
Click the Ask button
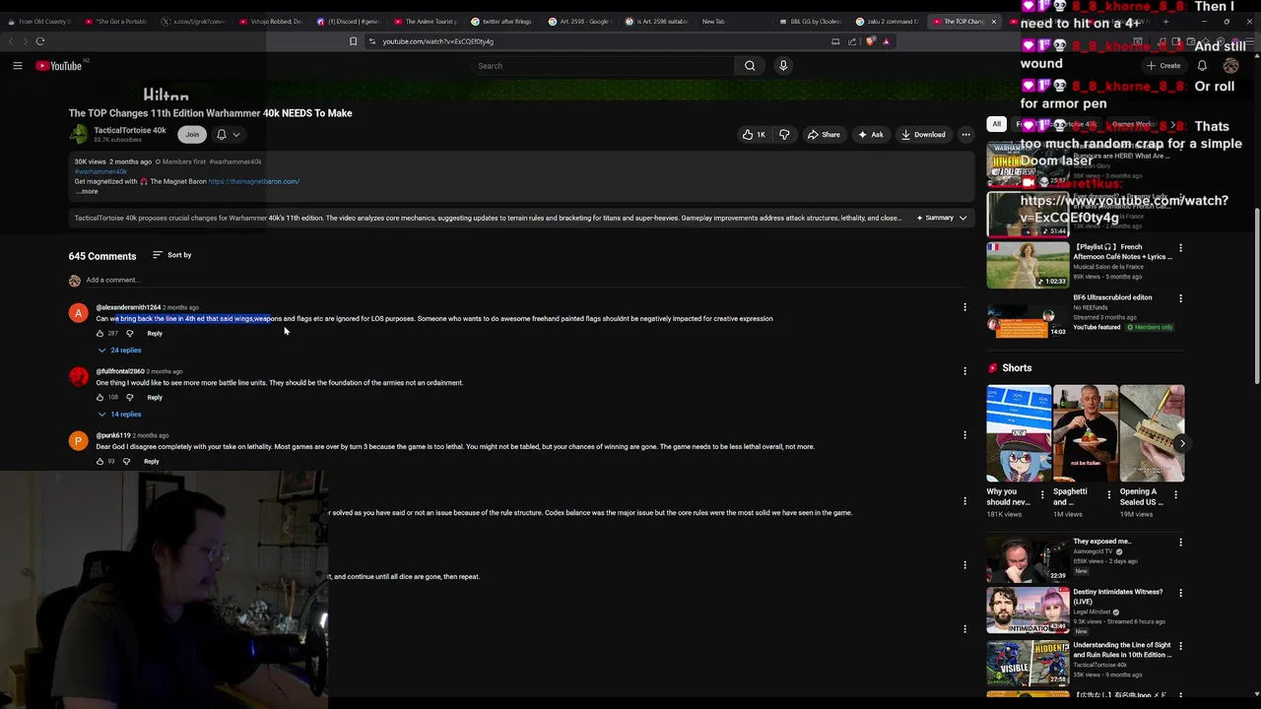[871, 135]
